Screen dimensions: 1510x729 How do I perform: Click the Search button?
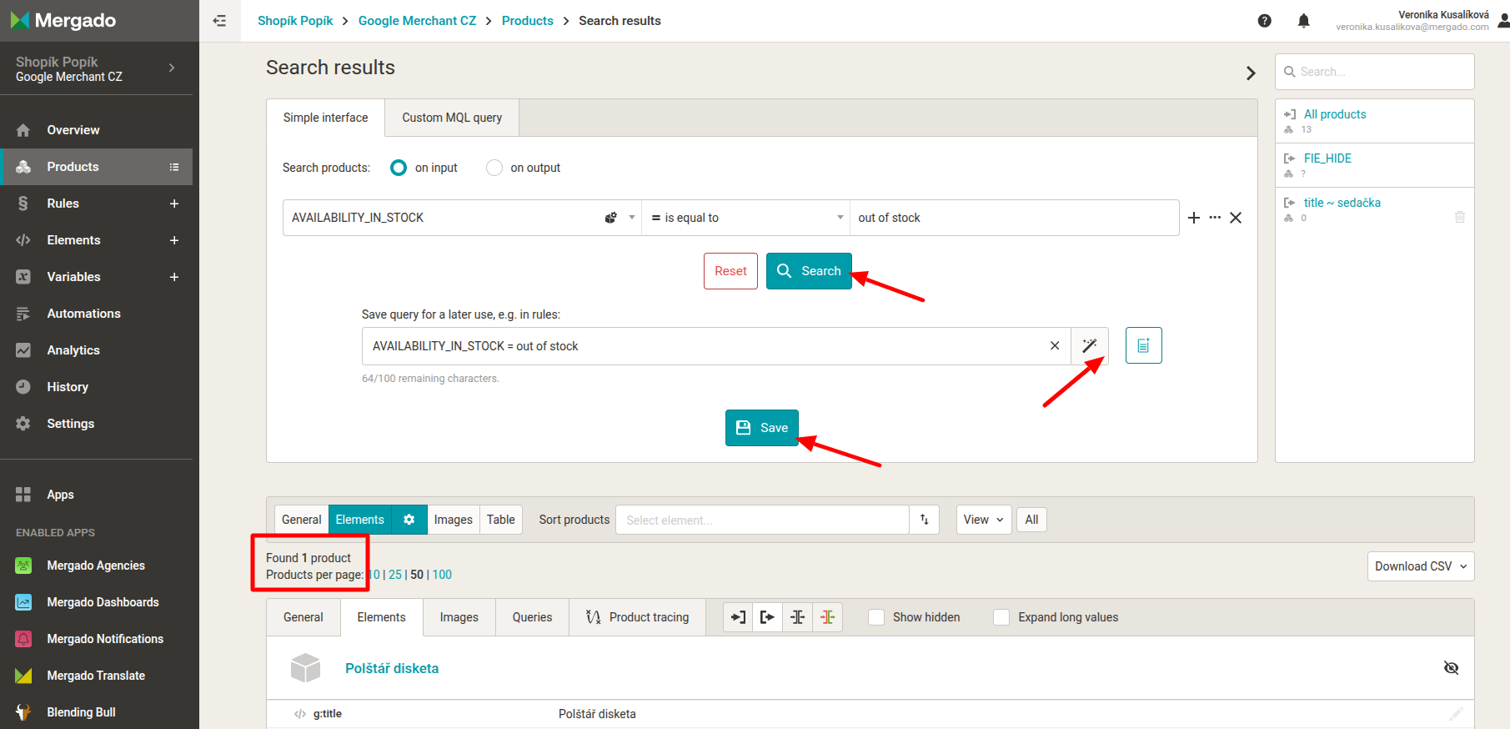point(809,271)
